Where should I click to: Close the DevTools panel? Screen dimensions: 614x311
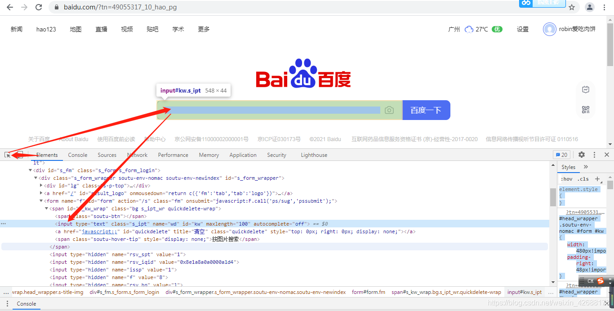point(607,155)
